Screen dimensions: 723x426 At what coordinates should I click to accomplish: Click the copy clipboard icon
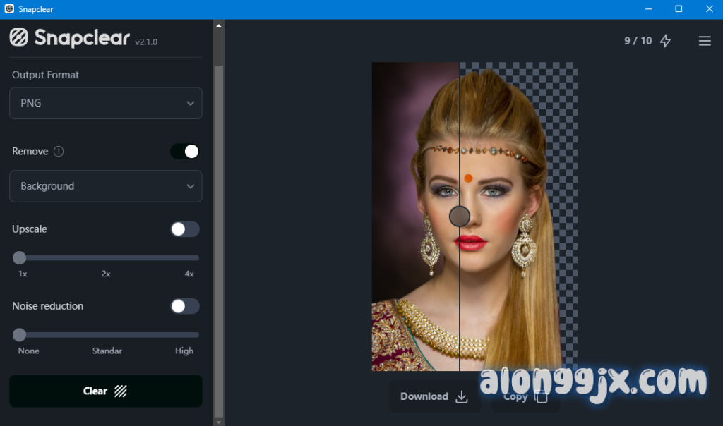tap(541, 396)
